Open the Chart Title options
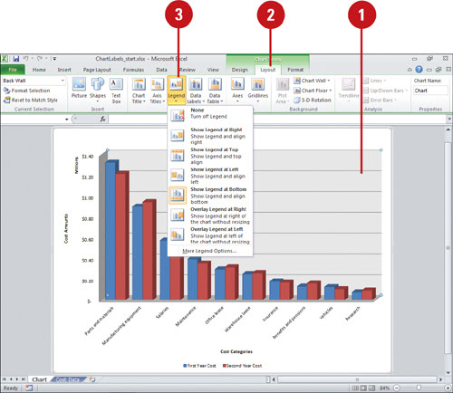 coord(139,91)
